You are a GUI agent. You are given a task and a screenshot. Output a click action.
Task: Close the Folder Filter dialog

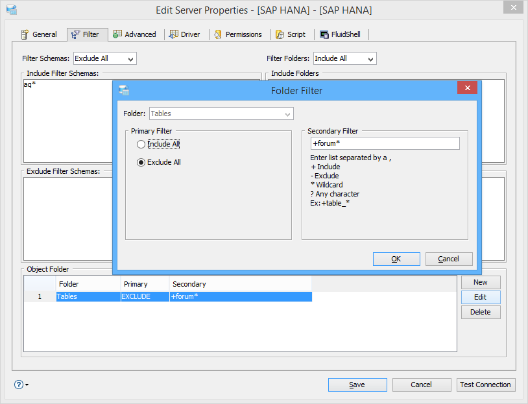(468, 88)
